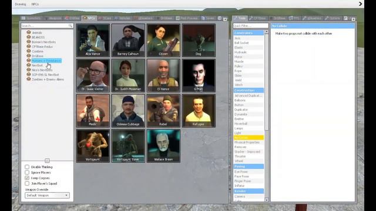
Task: Focus the NPC Search field
Action: point(47,26)
